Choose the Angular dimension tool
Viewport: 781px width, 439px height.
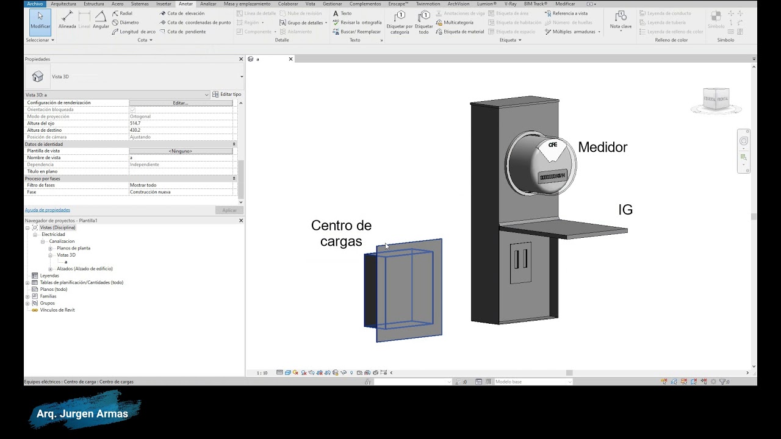coord(101,20)
